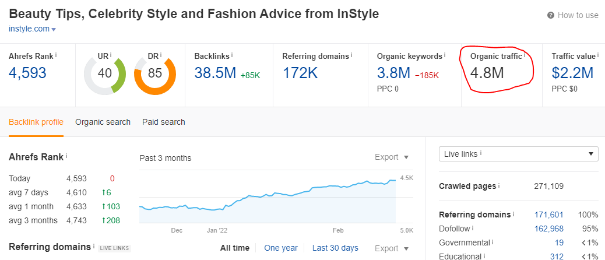Click info icon beside right-panel Referring domains

[513, 214]
